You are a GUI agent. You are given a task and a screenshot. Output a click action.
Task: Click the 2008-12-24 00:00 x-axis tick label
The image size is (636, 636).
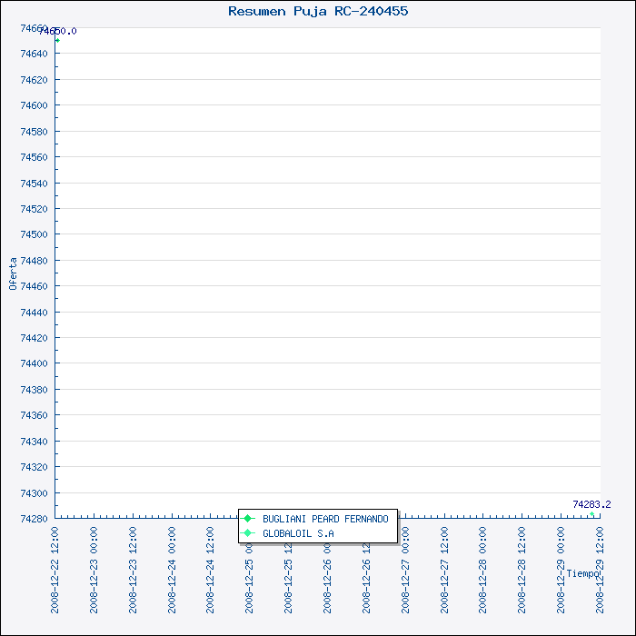coord(173,556)
